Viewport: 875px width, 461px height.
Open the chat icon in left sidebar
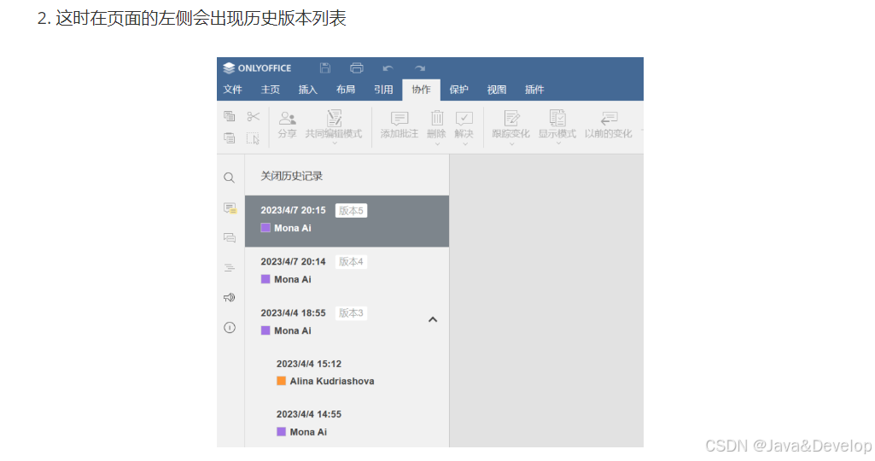(x=230, y=237)
